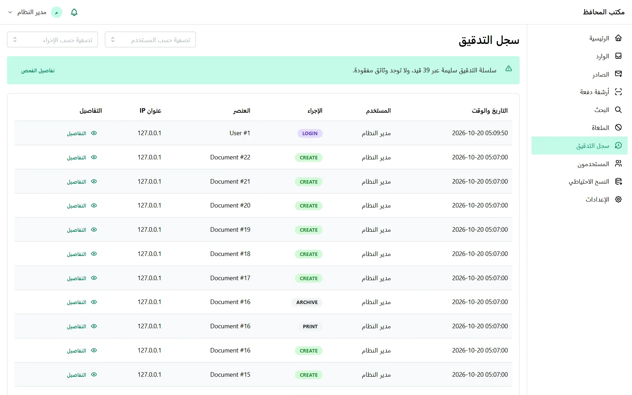Open the مدير النظام user menu chevron
Image resolution: width=632 pixels, height=395 pixels.
tap(10, 12)
